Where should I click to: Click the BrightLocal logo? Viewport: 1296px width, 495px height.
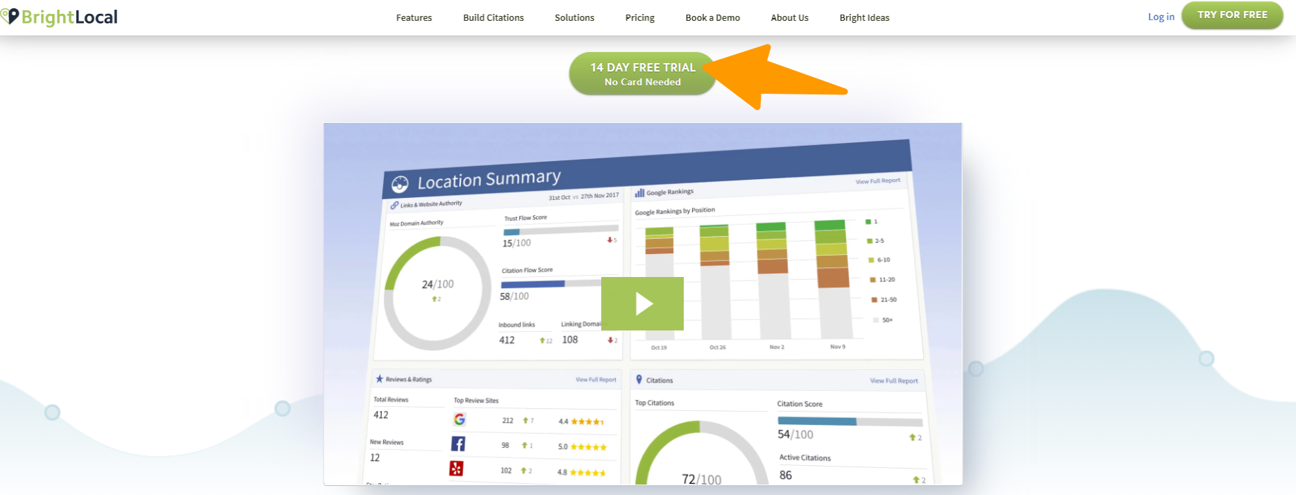point(60,17)
